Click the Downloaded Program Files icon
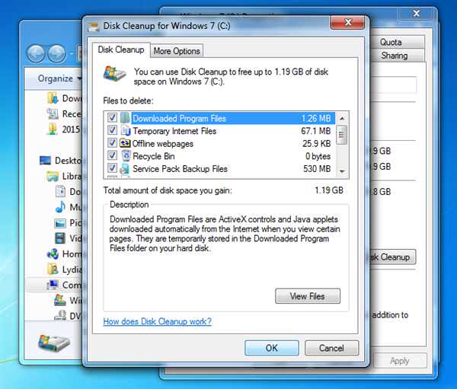The width and height of the screenshot is (457, 389). tap(125, 118)
